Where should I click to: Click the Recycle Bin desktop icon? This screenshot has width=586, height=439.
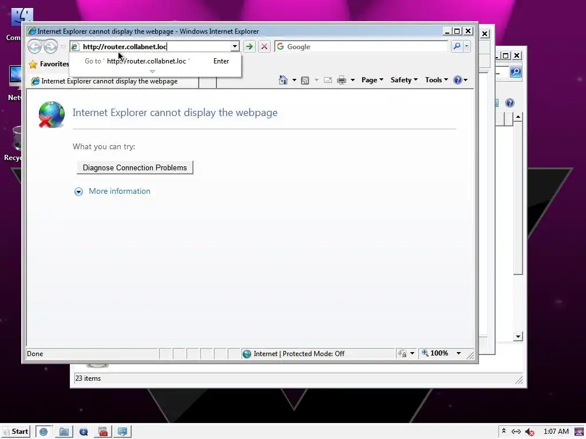15,143
